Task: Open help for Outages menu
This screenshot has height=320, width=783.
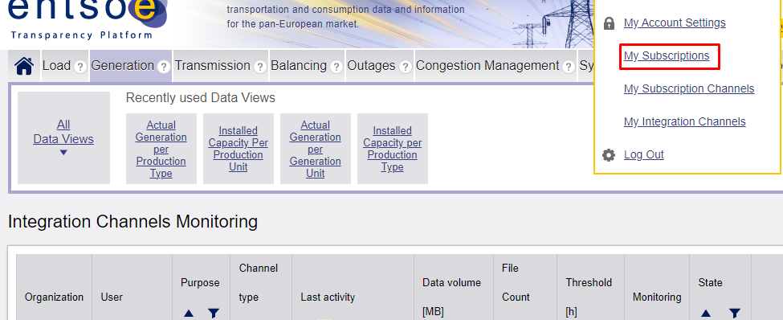Action: pos(405,67)
